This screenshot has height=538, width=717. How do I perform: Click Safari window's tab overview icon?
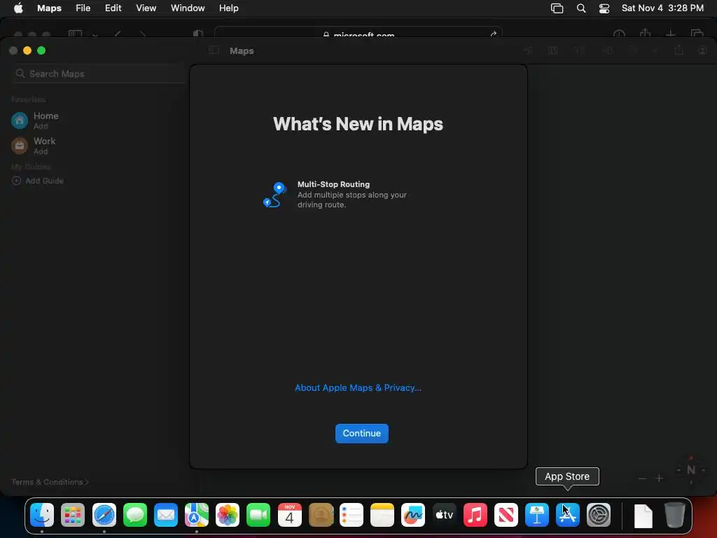point(697,34)
